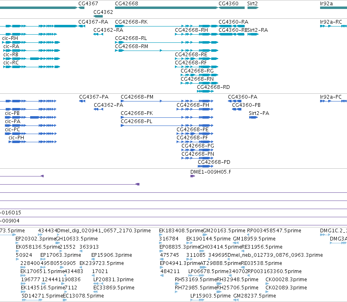Select the RH72985.5prime EST label
This screenshot has height=302, width=347.
[196, 288]
